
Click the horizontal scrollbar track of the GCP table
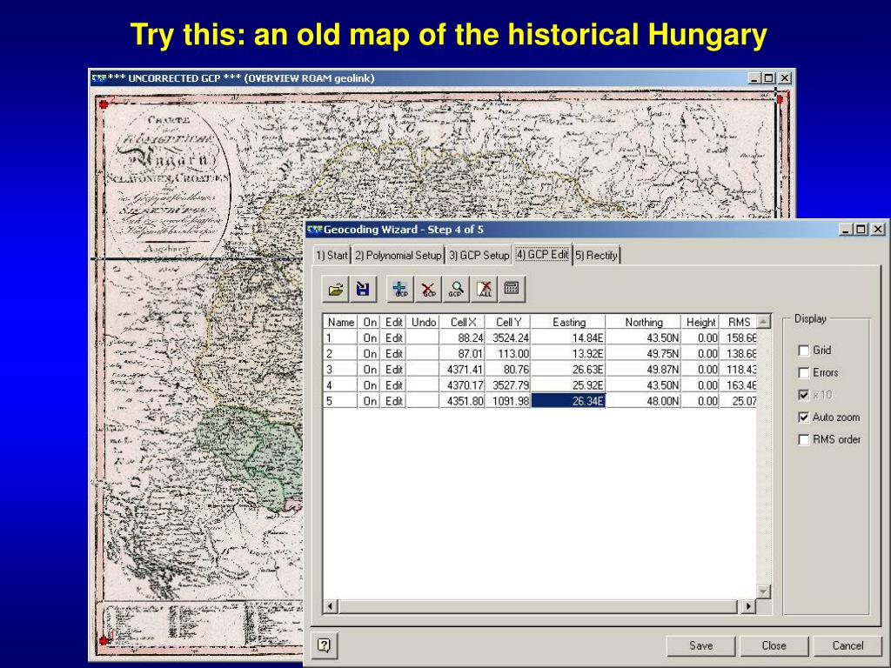(539, 606)
